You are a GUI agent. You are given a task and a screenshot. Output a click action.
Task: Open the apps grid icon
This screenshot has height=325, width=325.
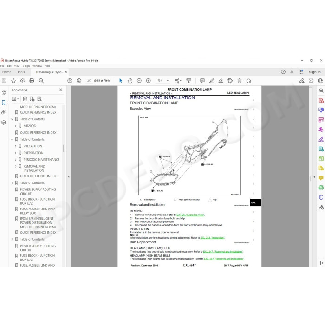coord(300,72)
